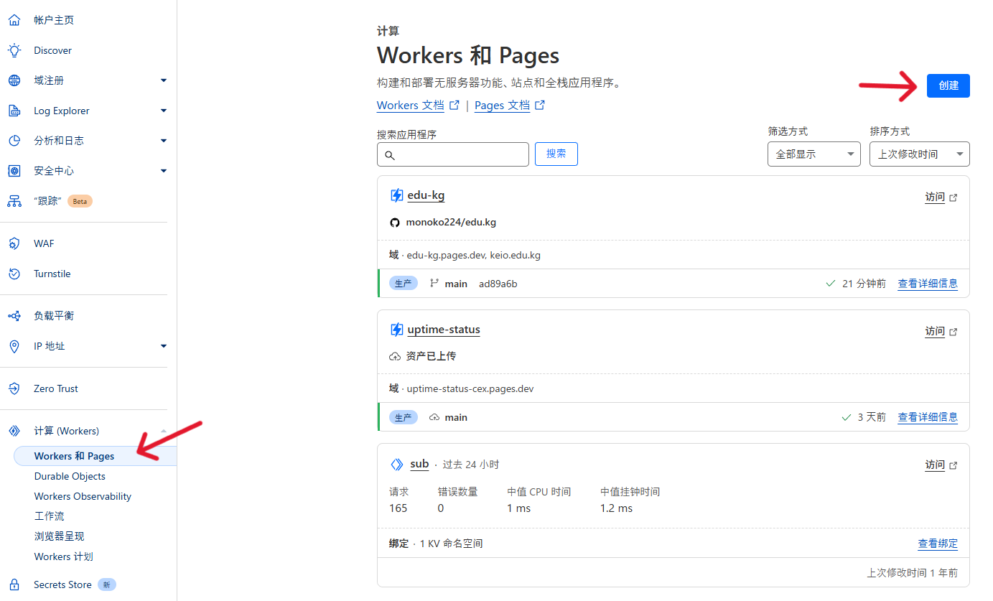The image size is (993, 601).
Task: Click the 计算 (Workers) diamond icon
Action: tap(14, 431)
